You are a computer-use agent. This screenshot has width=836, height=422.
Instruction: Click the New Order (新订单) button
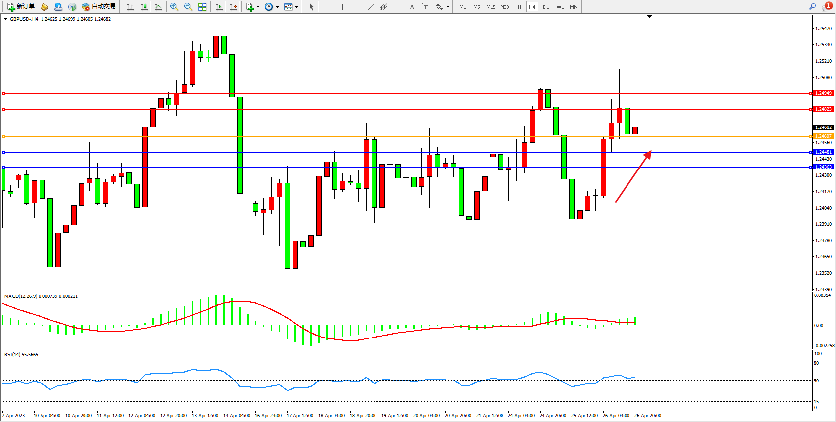(21, 7)
